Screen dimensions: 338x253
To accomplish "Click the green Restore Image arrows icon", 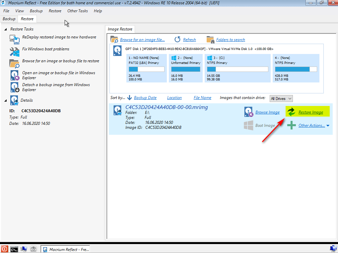I will (291, 112).
